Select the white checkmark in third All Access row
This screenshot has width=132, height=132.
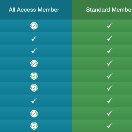pyautogui.click(x=34, y=51)
